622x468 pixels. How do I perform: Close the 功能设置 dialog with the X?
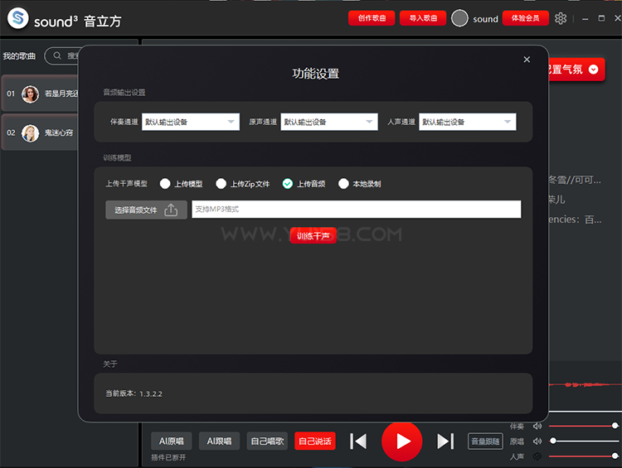point(527,60)
